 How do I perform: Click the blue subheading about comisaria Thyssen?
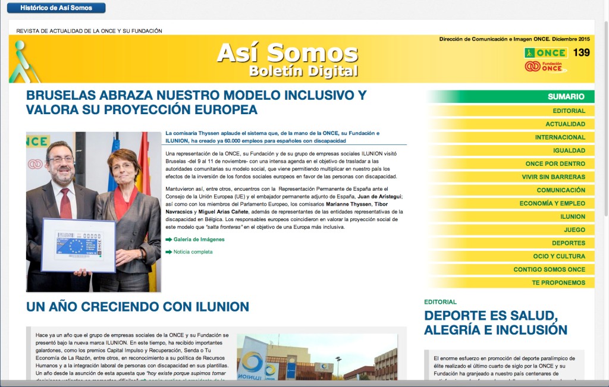(272, 137)
